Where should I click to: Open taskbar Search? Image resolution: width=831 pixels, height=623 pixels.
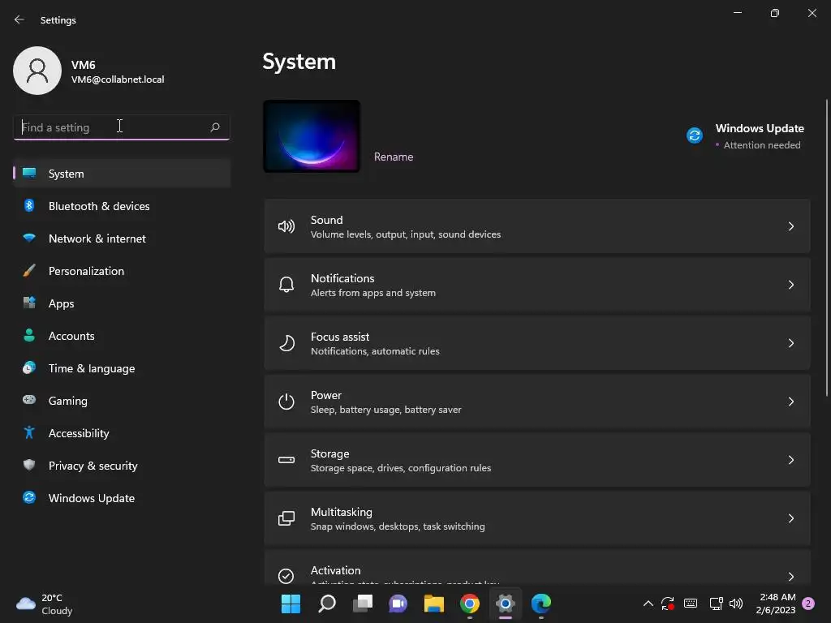(x=327, y=604)
